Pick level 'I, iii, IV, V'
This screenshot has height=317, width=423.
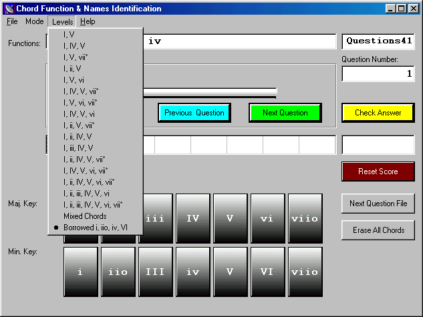(x=96, y=148)
